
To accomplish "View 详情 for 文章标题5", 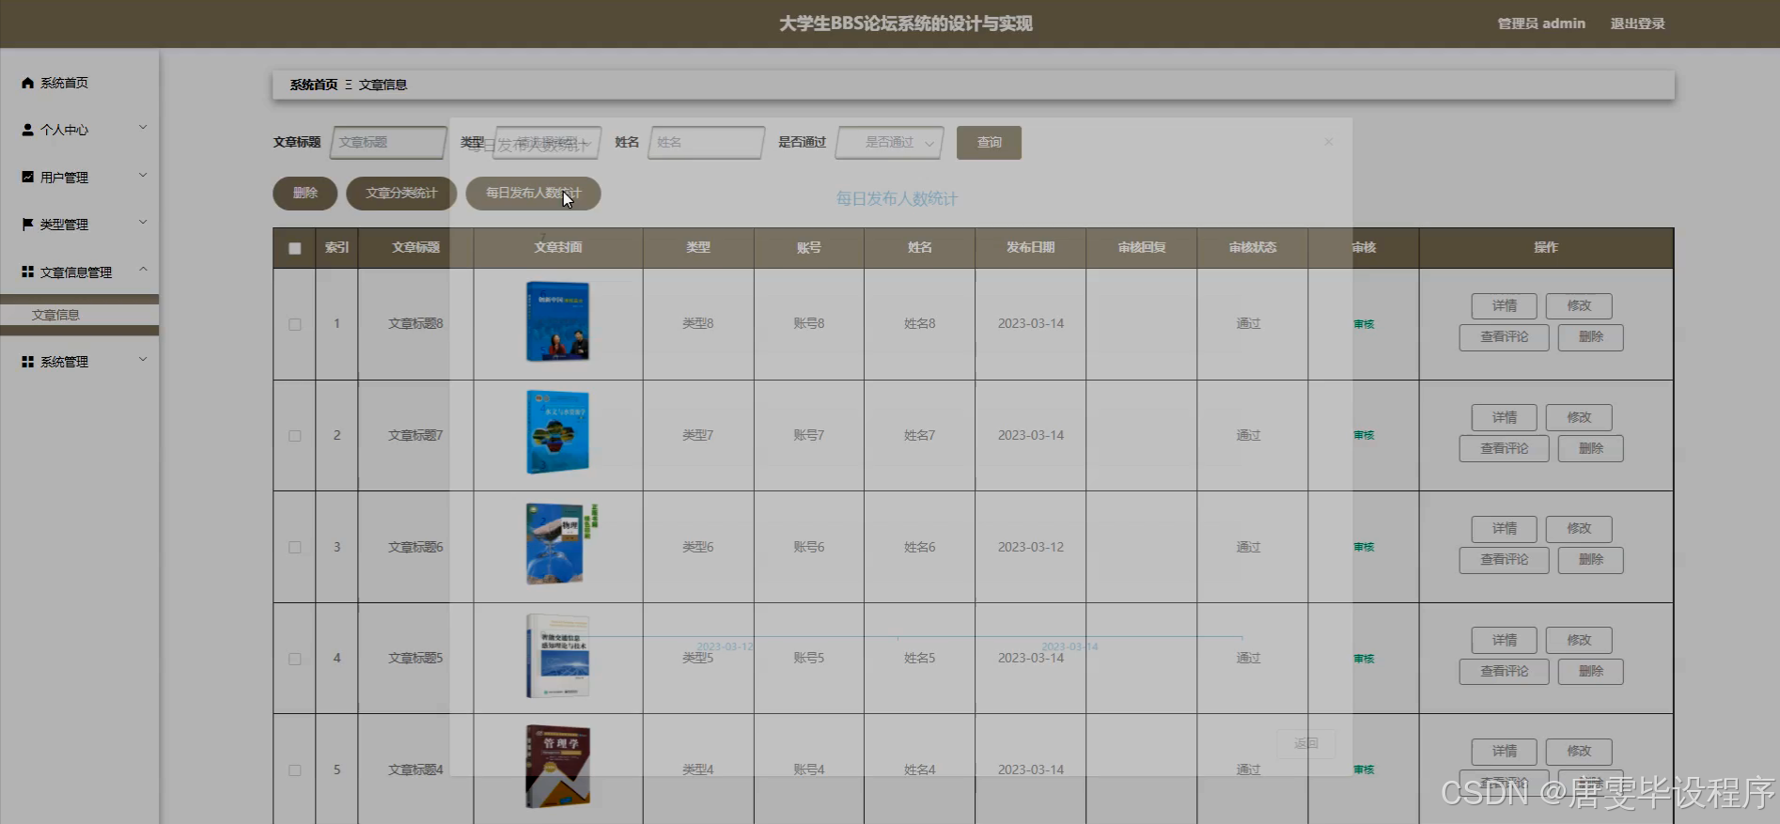I will coord(1505,641).
